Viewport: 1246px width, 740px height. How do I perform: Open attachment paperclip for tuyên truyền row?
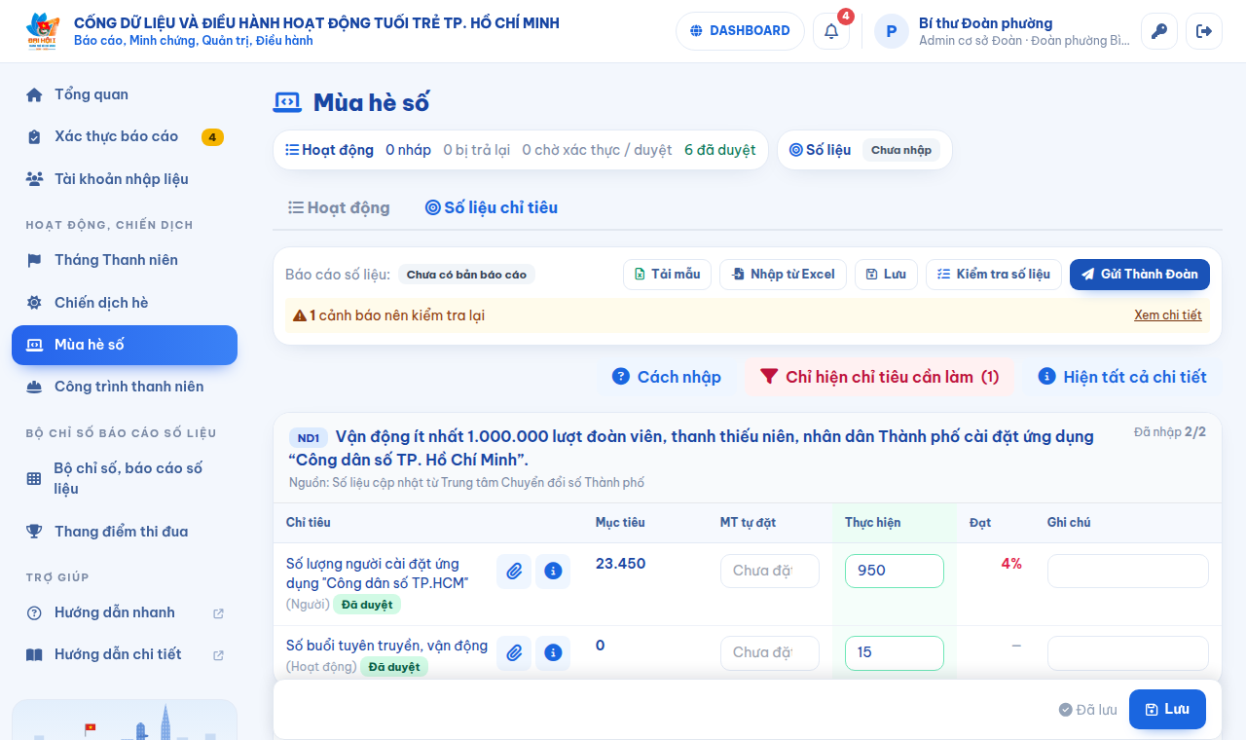[514, 652]
